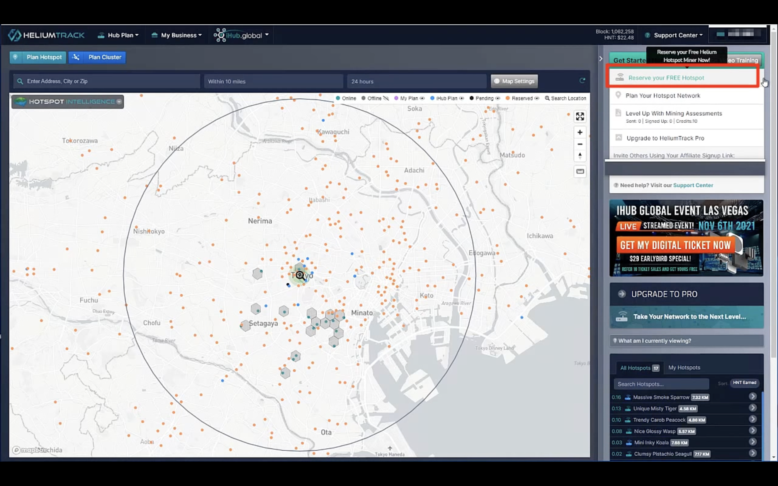Open the Within 10 miles selector

point(274,81)
